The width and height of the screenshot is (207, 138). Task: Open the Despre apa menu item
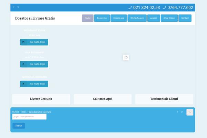(x=119, y=18)
